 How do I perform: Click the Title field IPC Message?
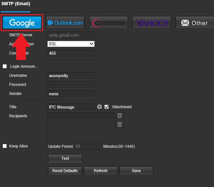[71, 107]
